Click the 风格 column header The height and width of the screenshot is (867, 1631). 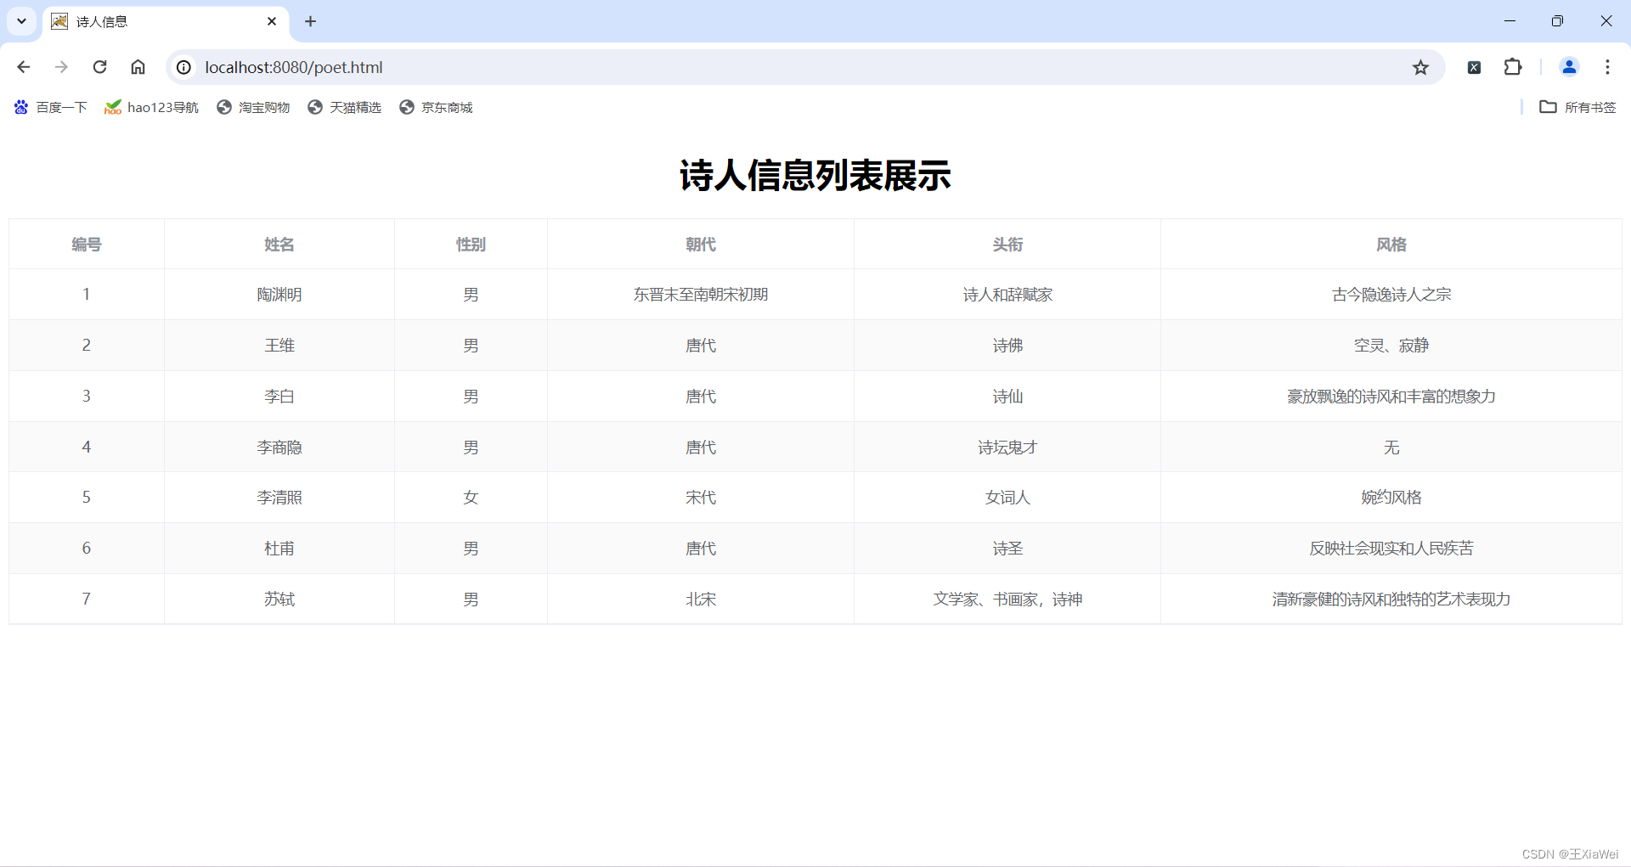pos(1391,245)
